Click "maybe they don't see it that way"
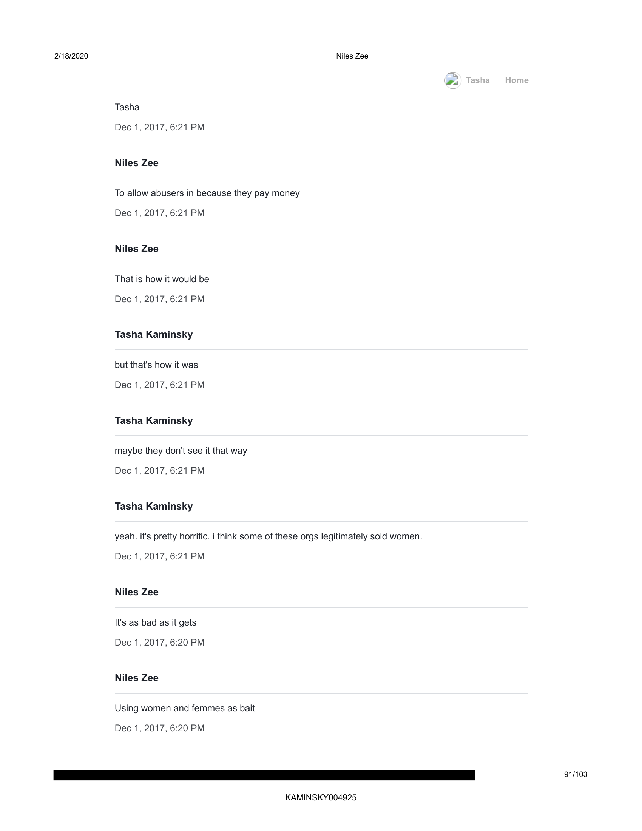 point(181,451)
